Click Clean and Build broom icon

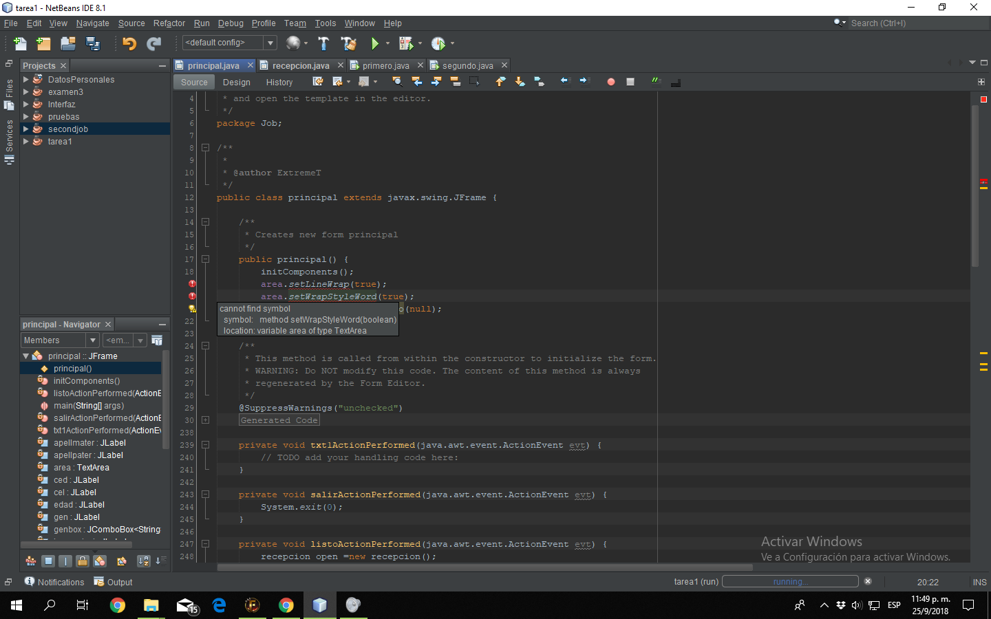point(349,43)
